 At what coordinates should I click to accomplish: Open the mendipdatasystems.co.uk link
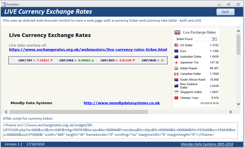pyautogui.click(x=122, y=103)
